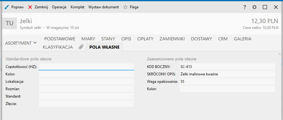283x120 pixels.
Task: Switch to the ZAMIENNIKI tab
Action: click(x=172, y=39)
